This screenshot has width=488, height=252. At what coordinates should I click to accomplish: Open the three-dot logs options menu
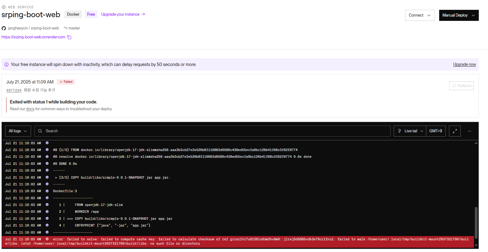tap(470, 131)
